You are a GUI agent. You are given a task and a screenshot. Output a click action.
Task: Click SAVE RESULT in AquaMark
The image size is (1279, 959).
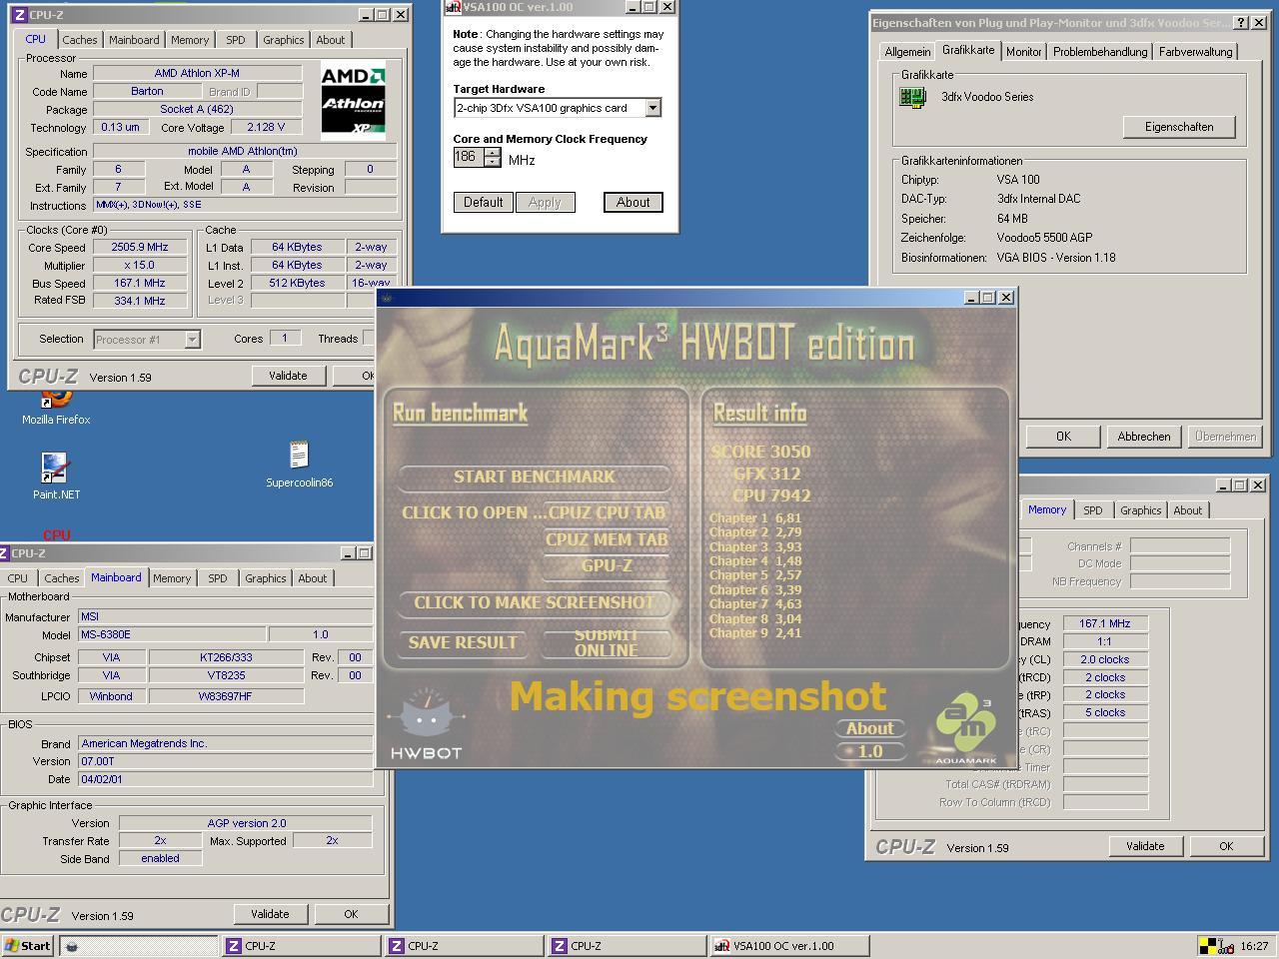pos(463,643)
